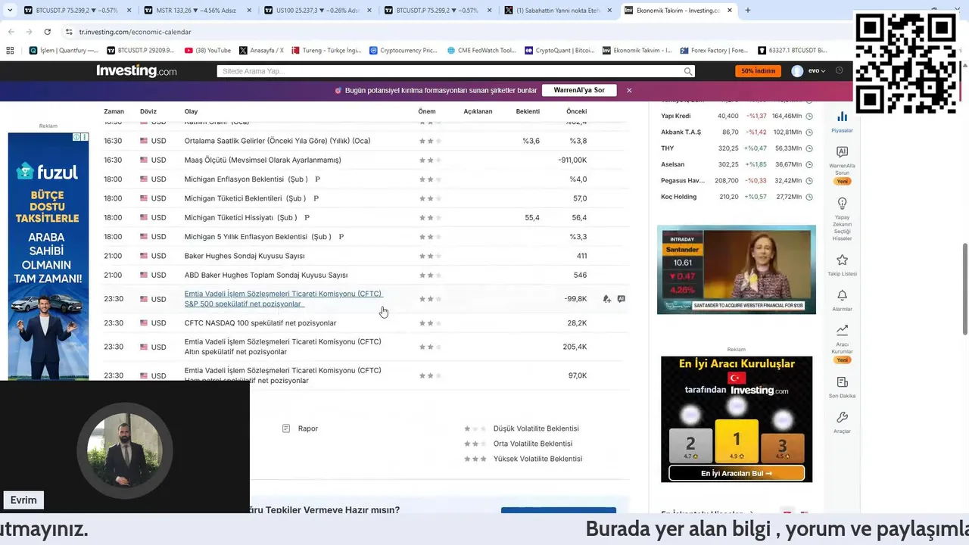Click the browser address bar URL
Image resolution: width=969 pixels, height=545 pixels.
135,32
